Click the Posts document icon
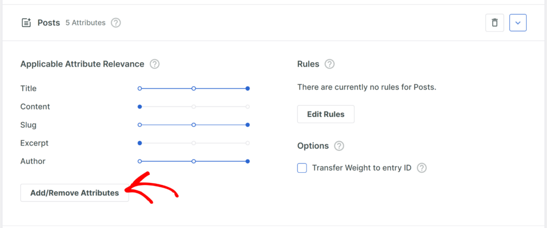This screenshot has width=547, height=228. pyautogui.click(x=26, y=23)
